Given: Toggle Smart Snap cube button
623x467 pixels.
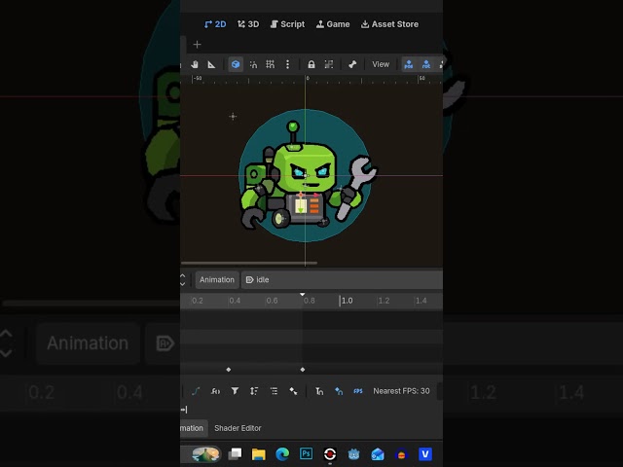Looking at the screenshot, I should click(x=236, y=64).
